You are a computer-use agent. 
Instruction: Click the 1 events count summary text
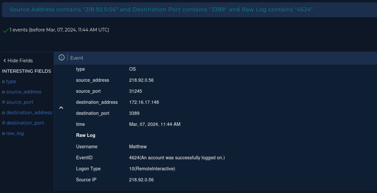point(59,30)
